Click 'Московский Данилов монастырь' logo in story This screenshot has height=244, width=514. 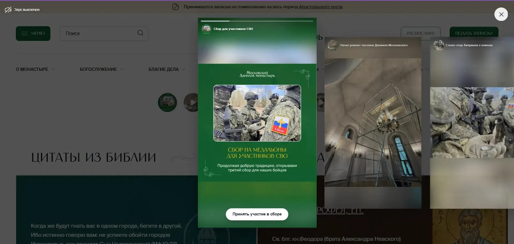(x=257, y=74)
